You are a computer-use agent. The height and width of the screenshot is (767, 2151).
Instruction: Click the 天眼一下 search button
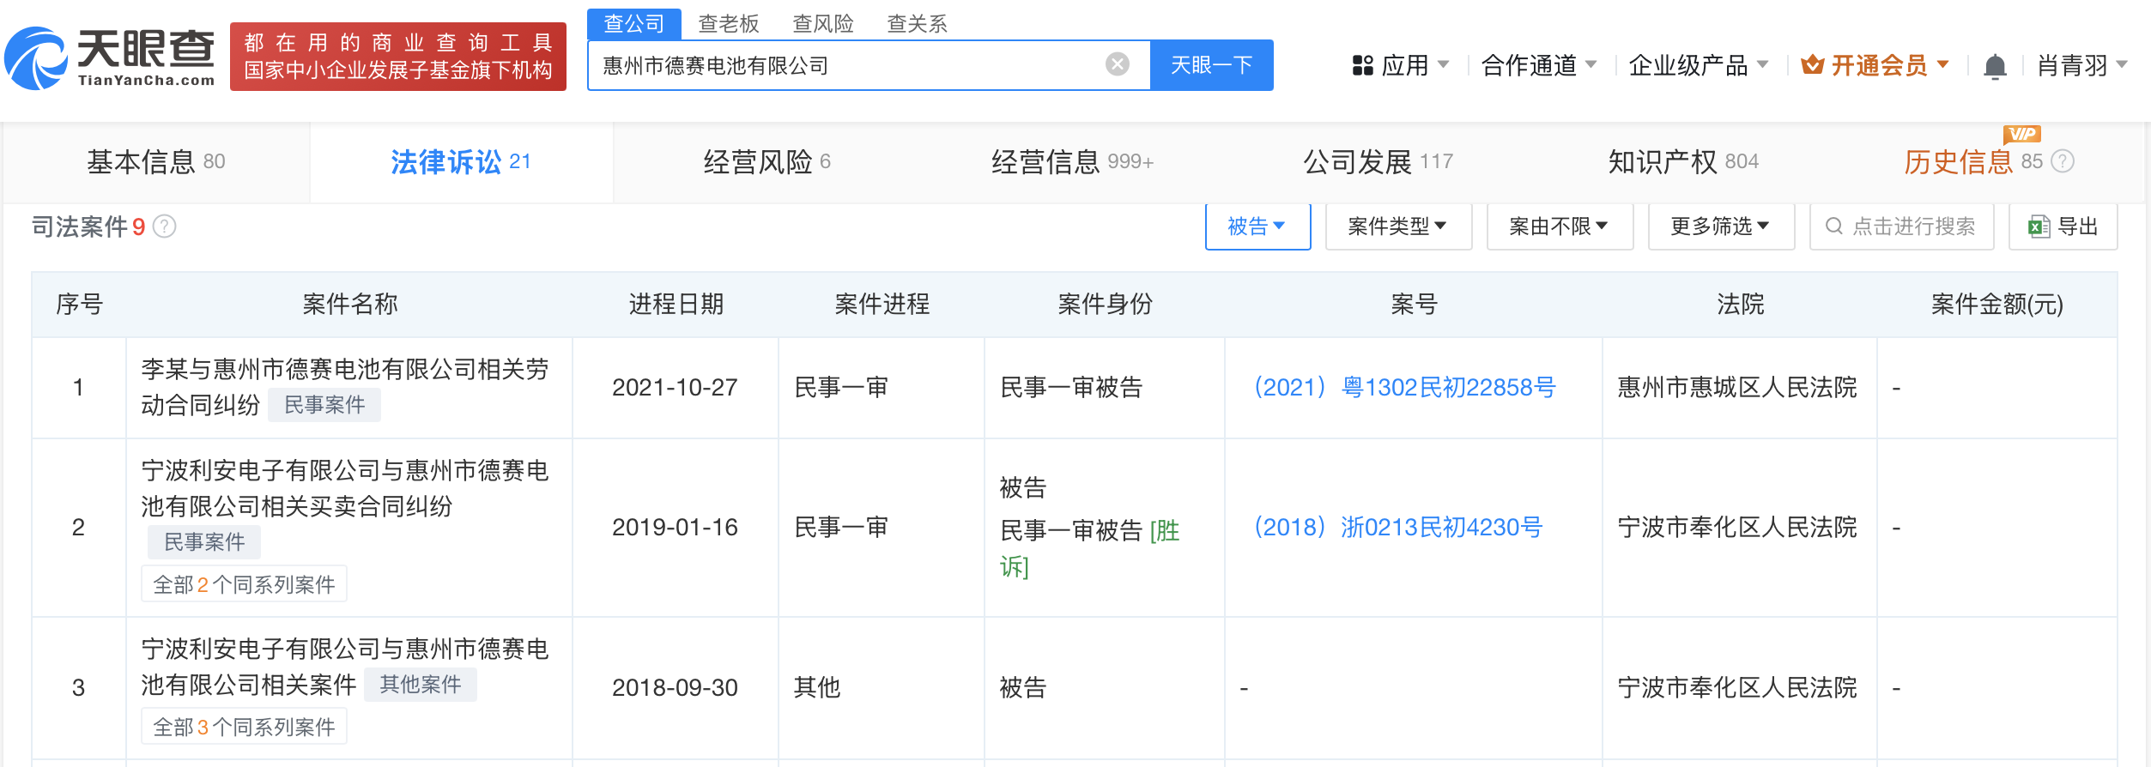coord(1211,65)
